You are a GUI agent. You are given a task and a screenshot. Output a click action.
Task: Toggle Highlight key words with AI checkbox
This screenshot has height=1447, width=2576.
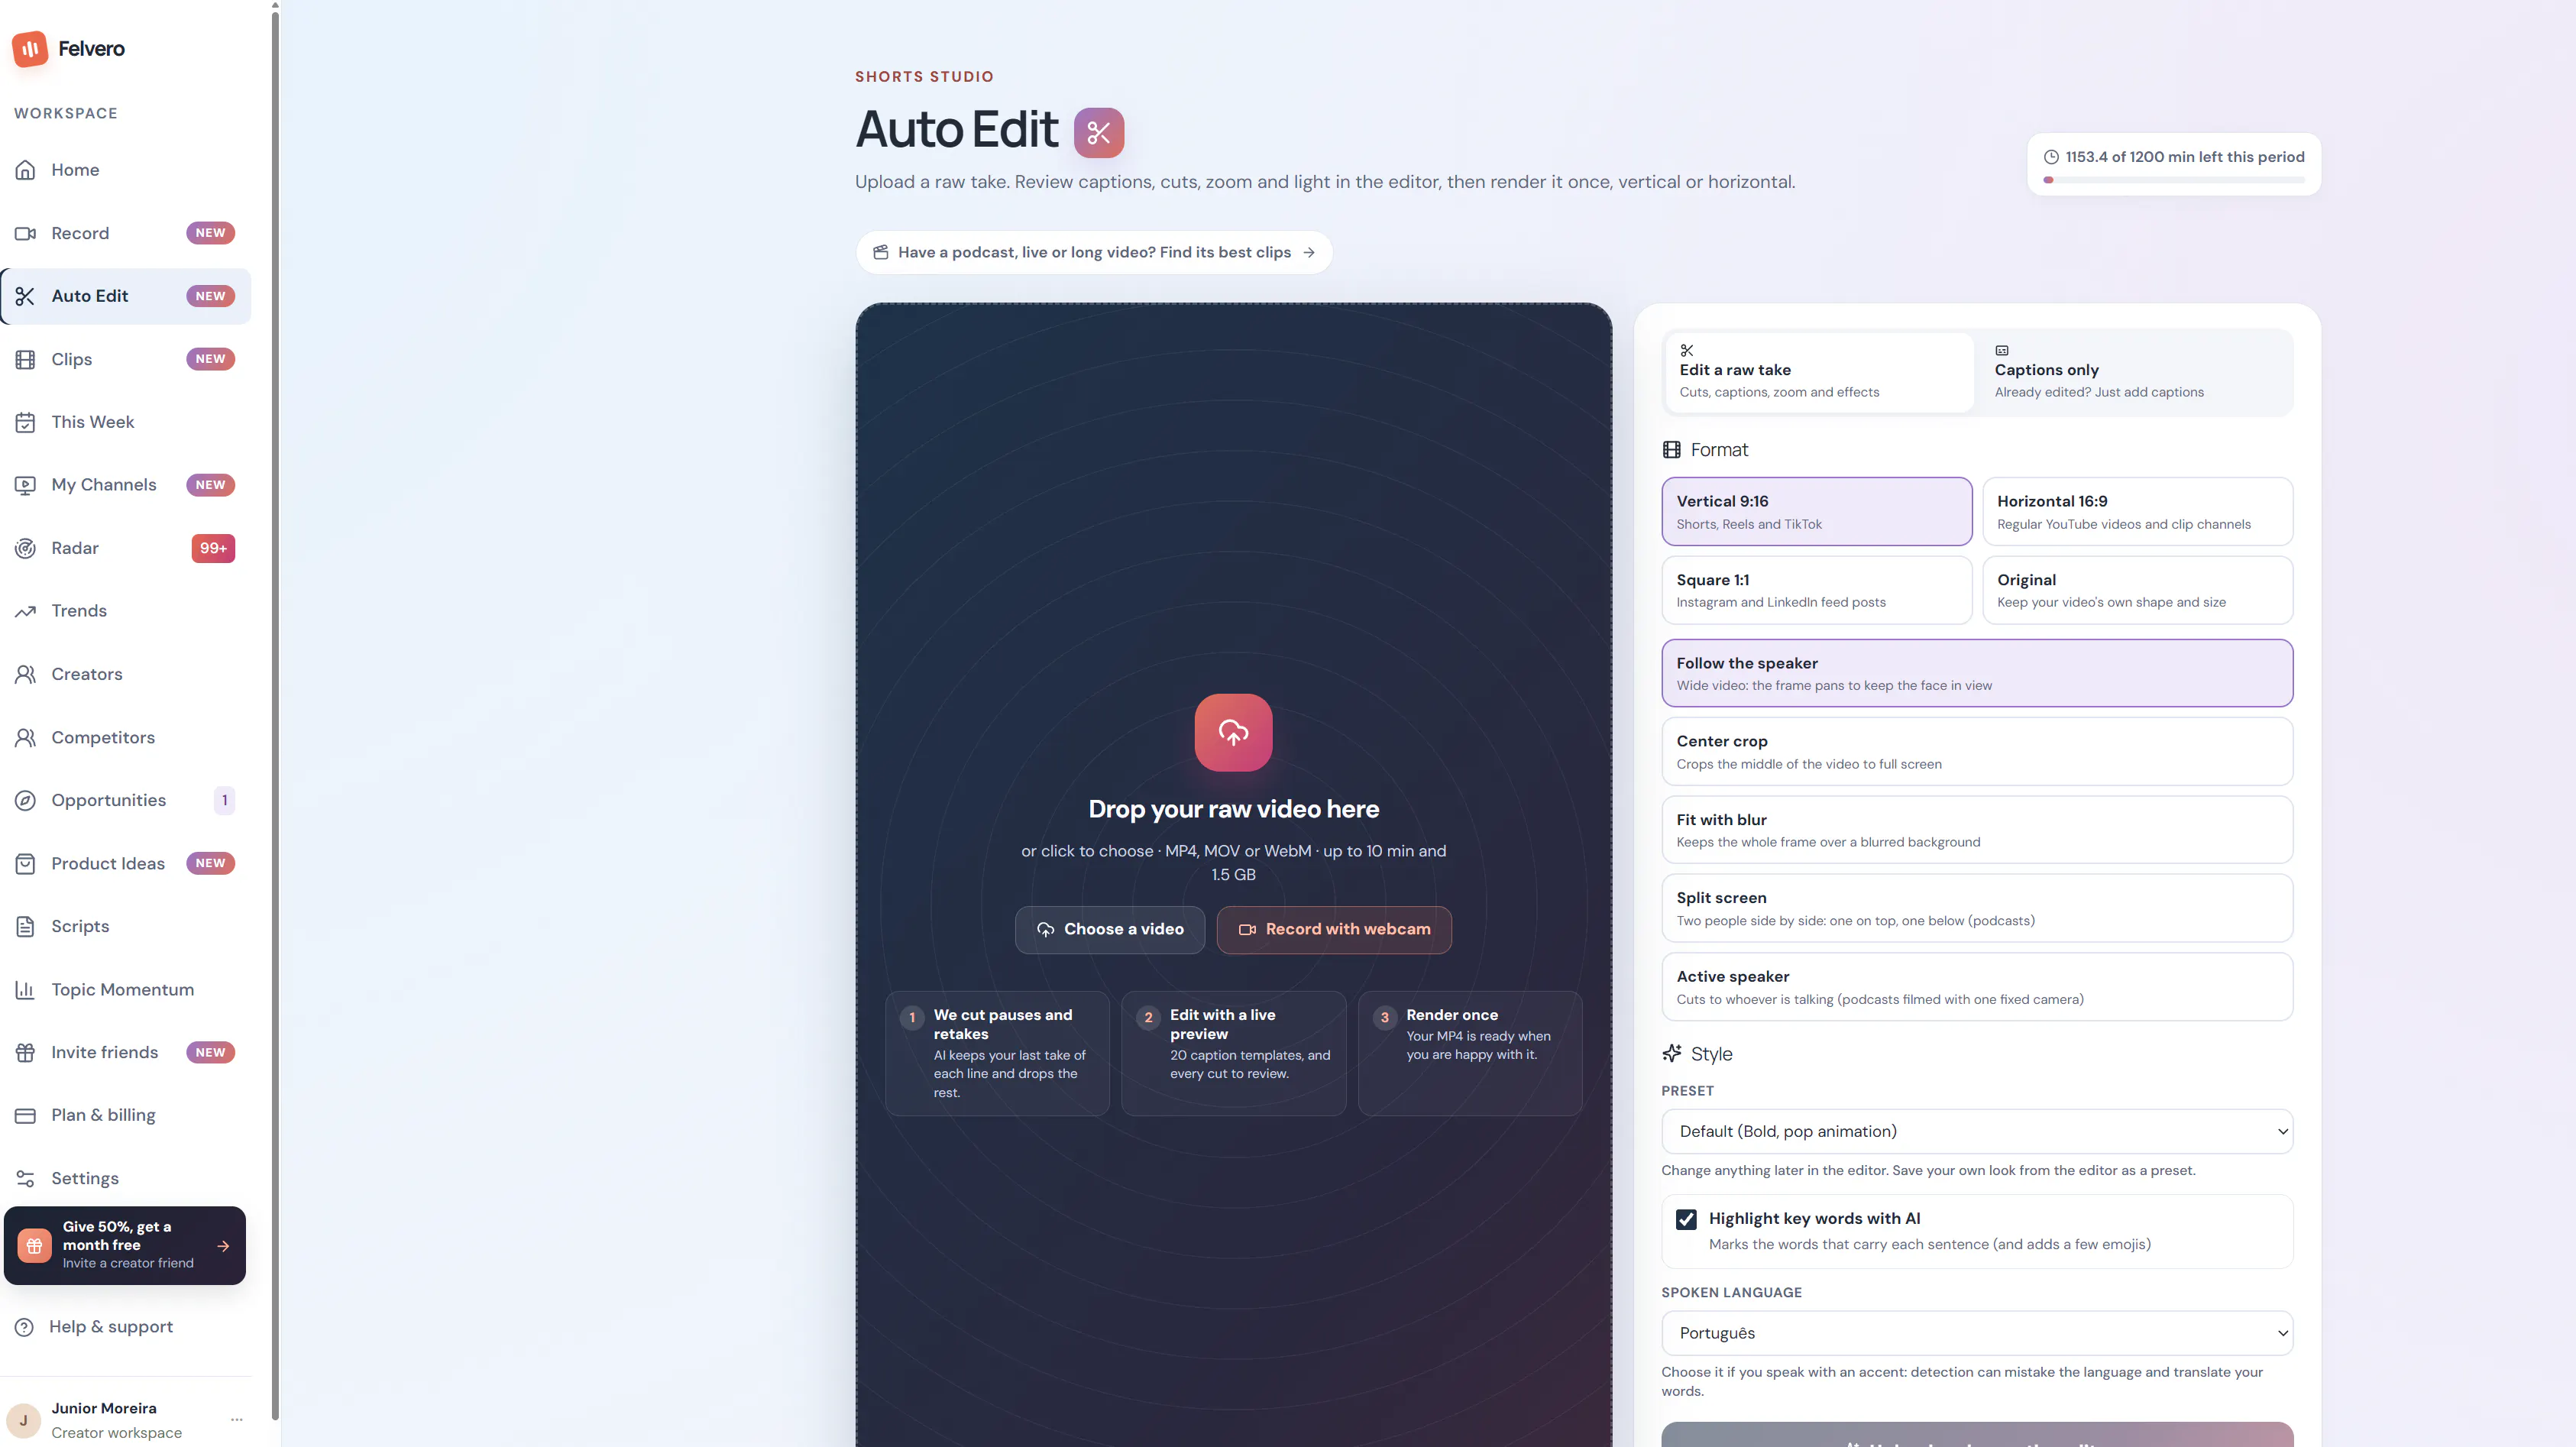point(1686,1219)
